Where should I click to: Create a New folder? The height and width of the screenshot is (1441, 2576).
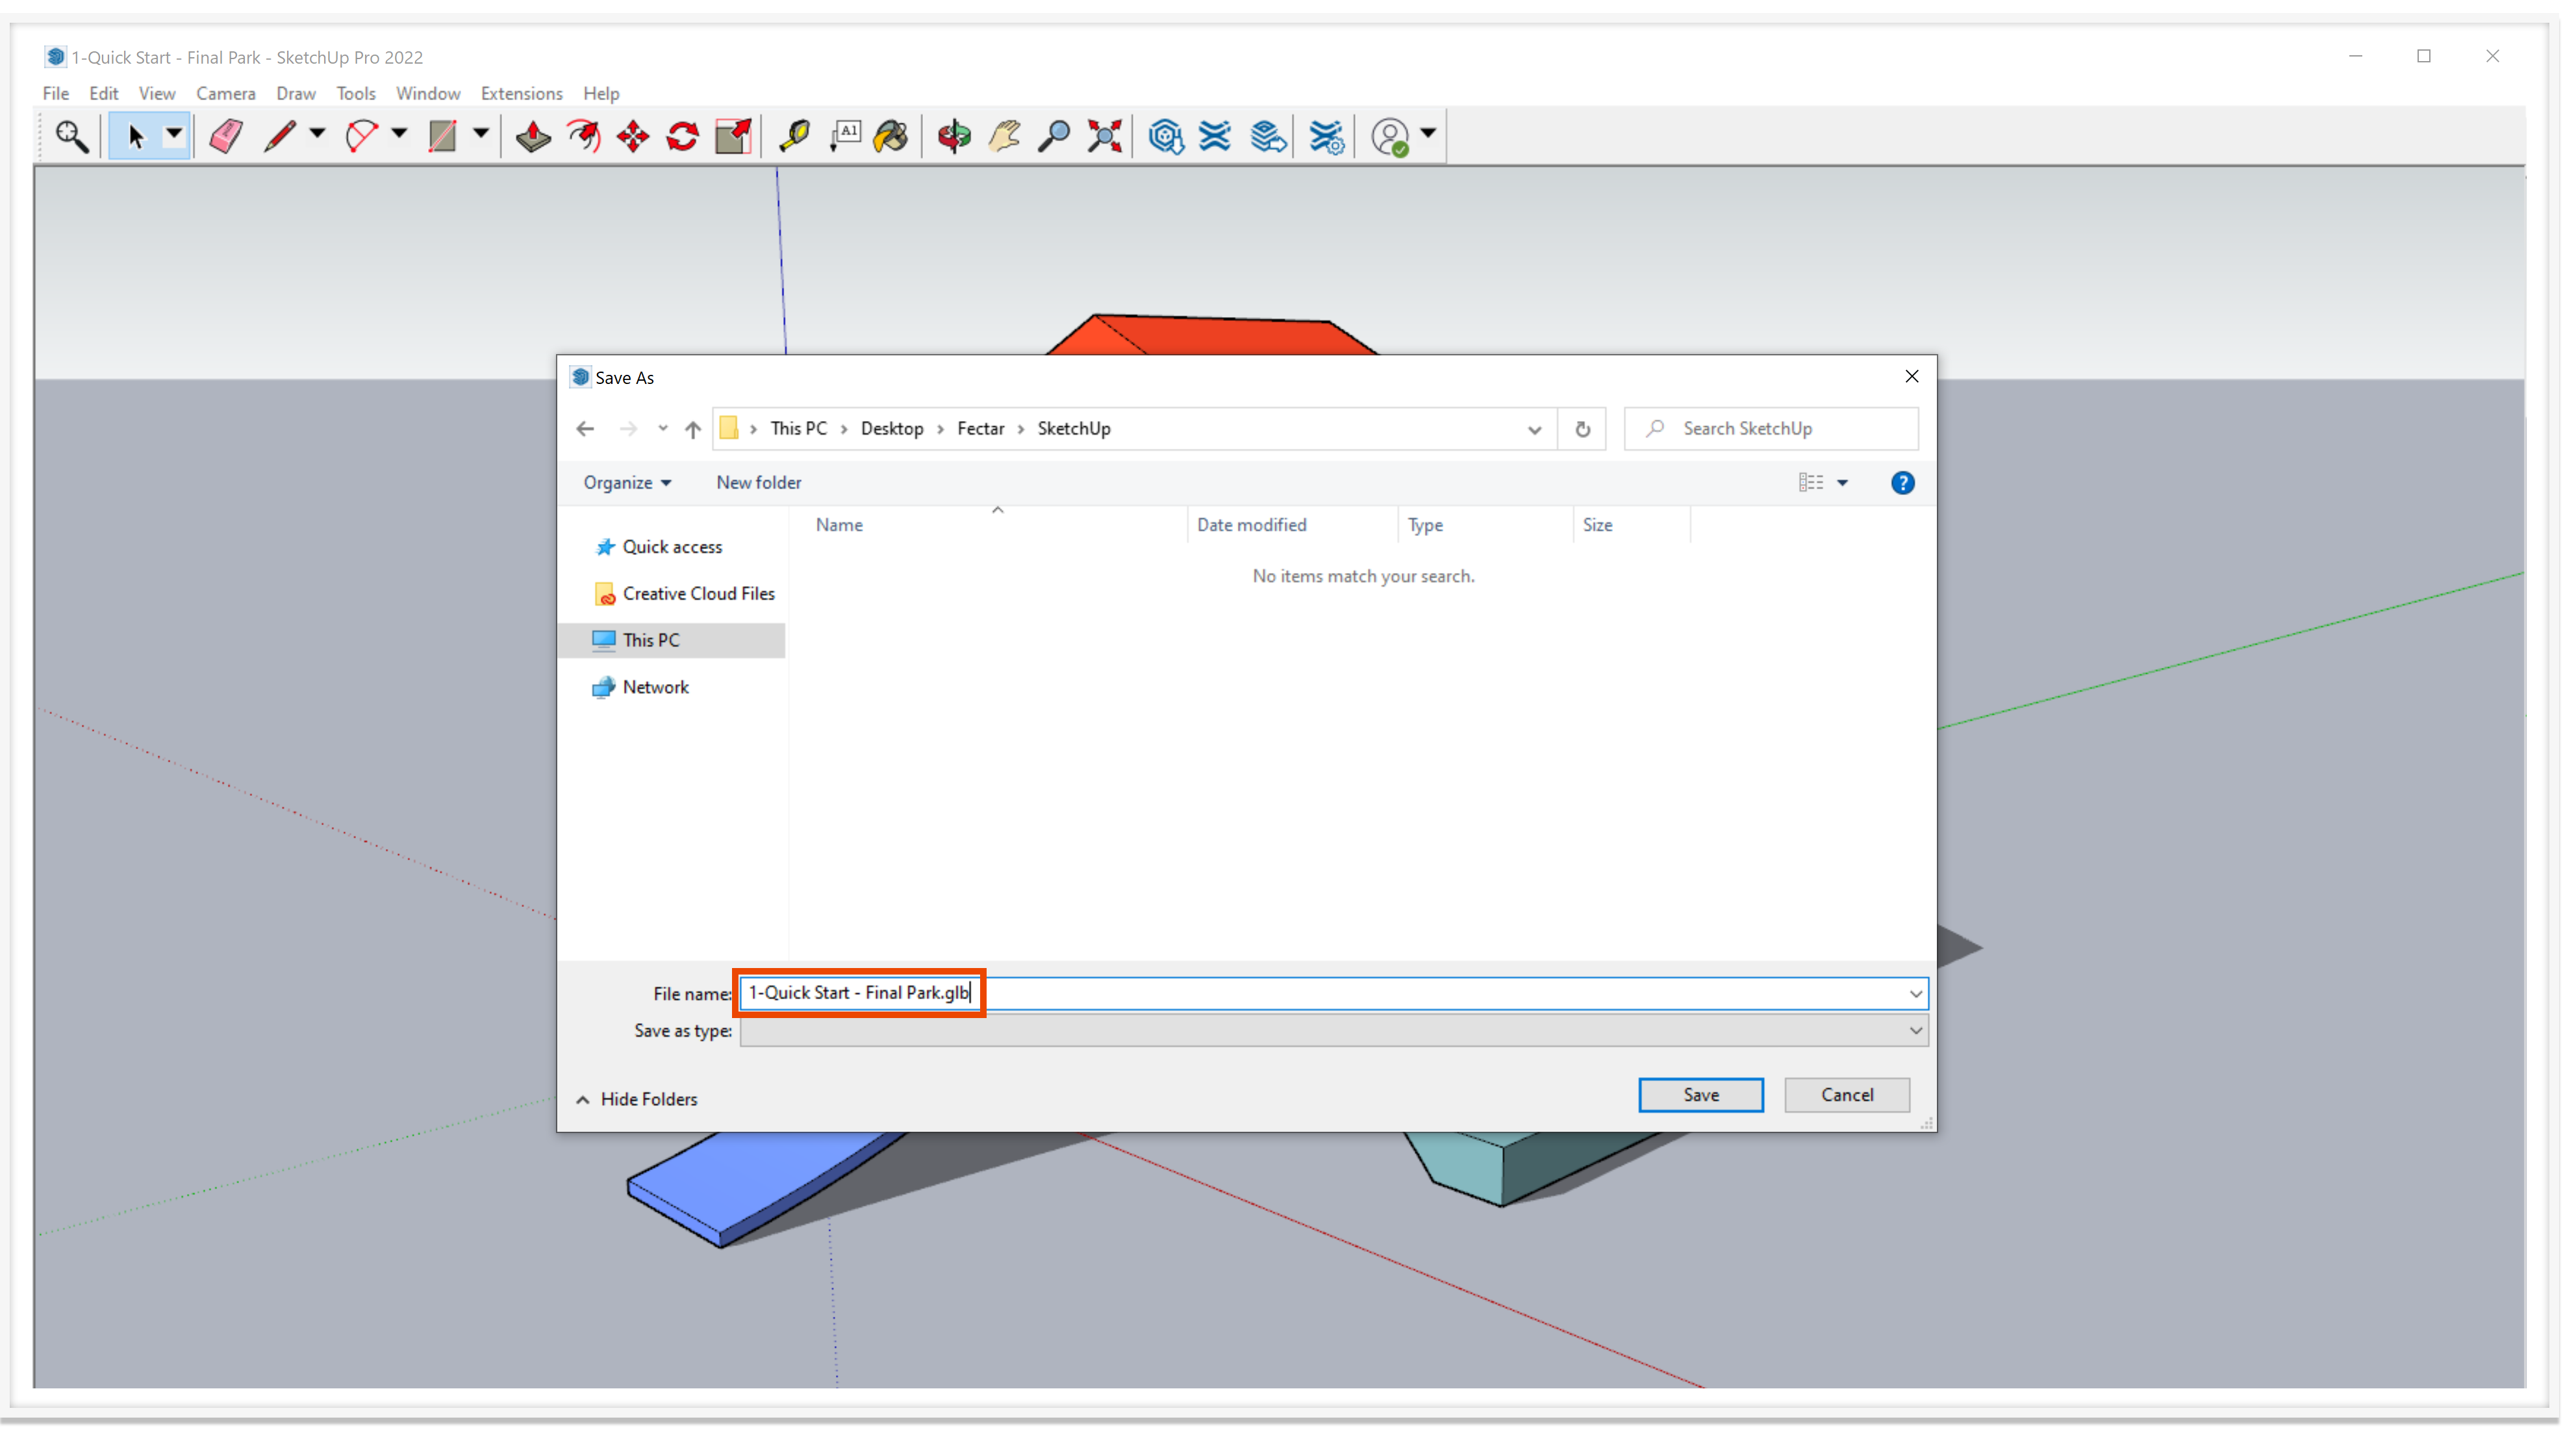point(758,483)
